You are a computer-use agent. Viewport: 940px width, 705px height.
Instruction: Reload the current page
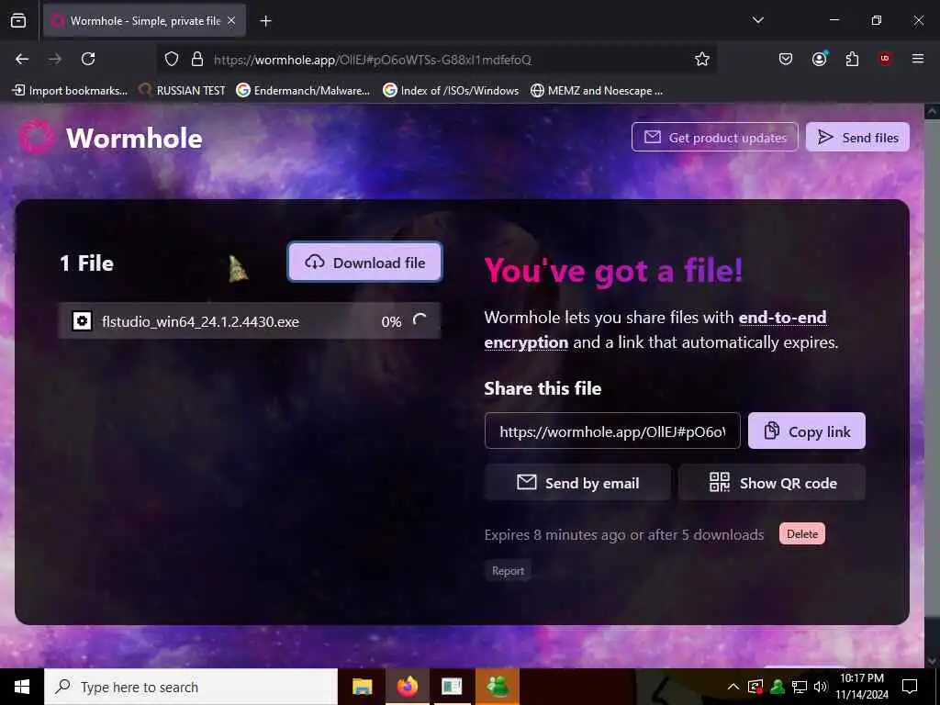(88, 59)
